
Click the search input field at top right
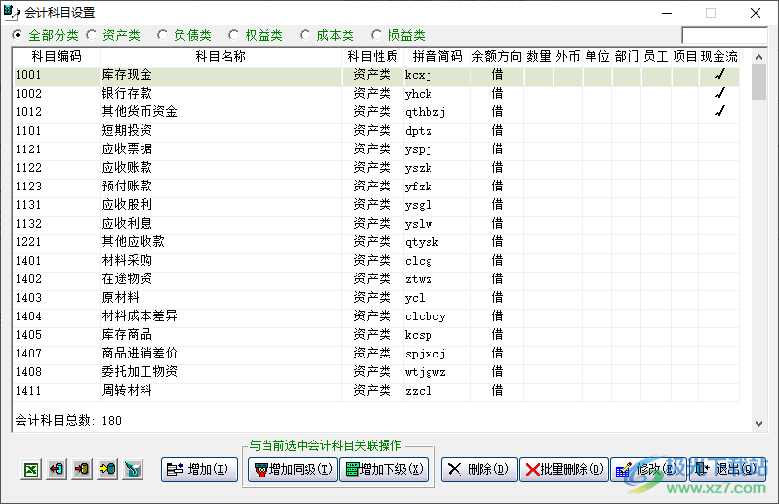(x=725, y=35)
